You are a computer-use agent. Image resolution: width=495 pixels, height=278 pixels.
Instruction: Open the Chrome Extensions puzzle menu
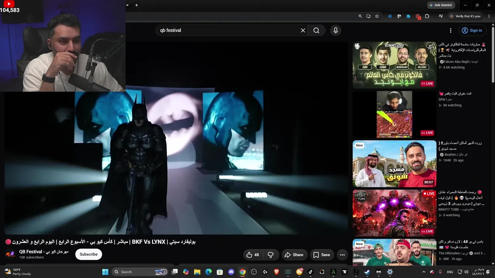point(427,16)
